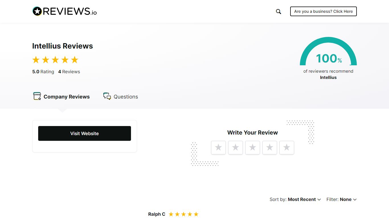Click the Questions speech bubble icon
Viewport: 389px width, 218px height.
click(x=107, y=96)
